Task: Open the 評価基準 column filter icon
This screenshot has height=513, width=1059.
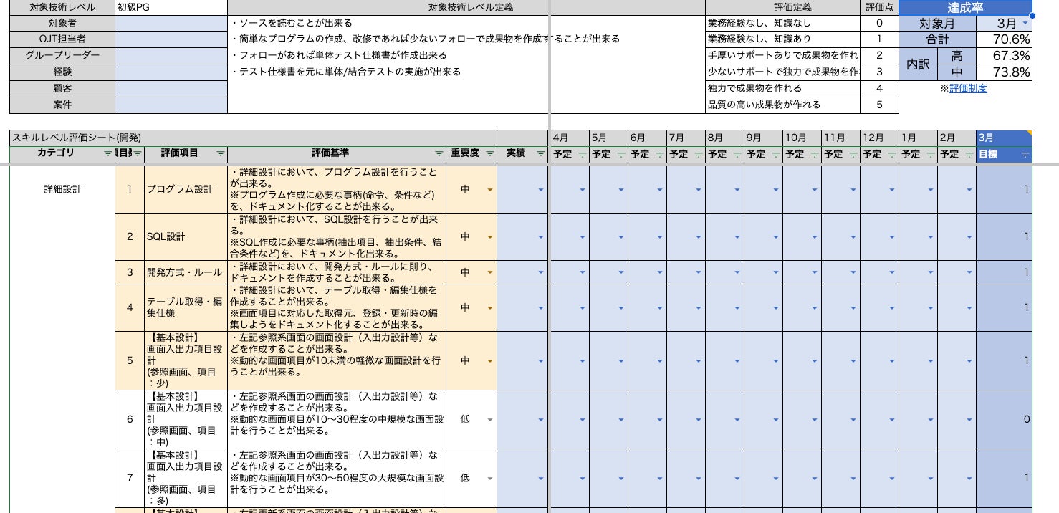Action: 439,154
